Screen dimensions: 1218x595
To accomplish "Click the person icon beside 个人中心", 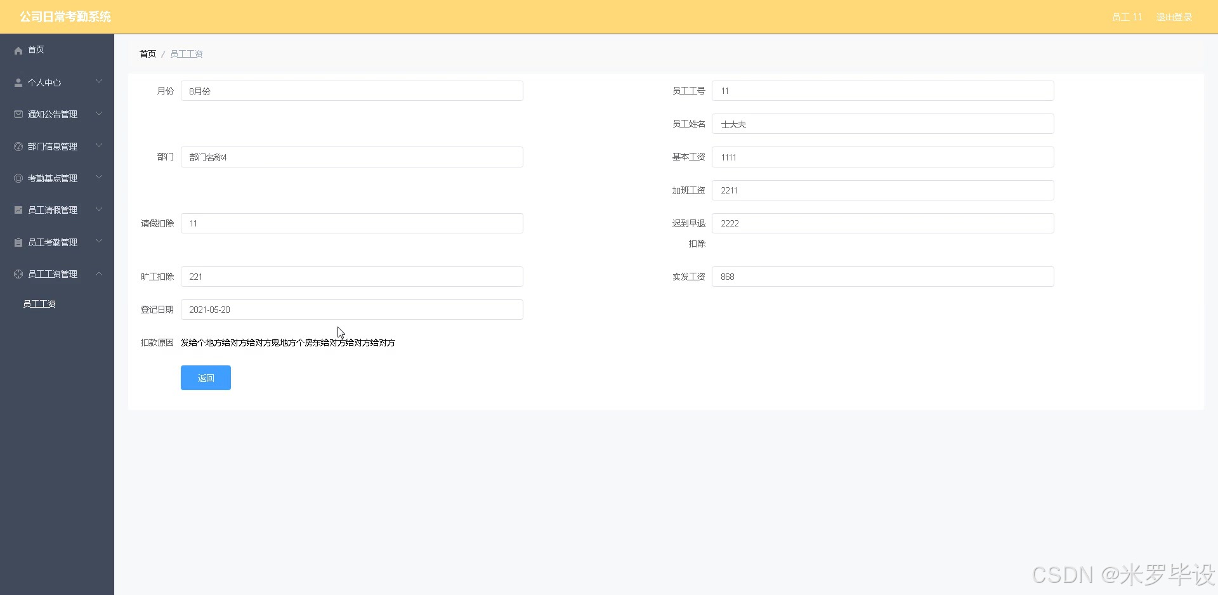I will click(18, 82).
